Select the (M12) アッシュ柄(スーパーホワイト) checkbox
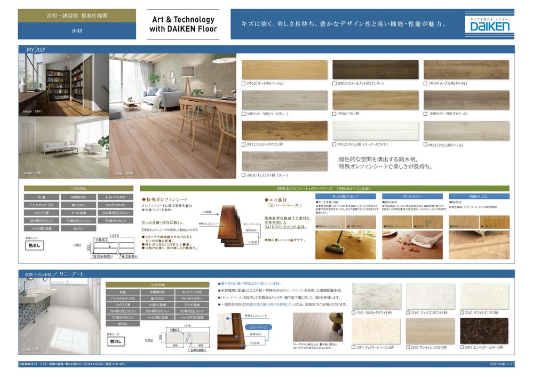The width and height of the screenshot is (533, 377). [x=335, y=145]
